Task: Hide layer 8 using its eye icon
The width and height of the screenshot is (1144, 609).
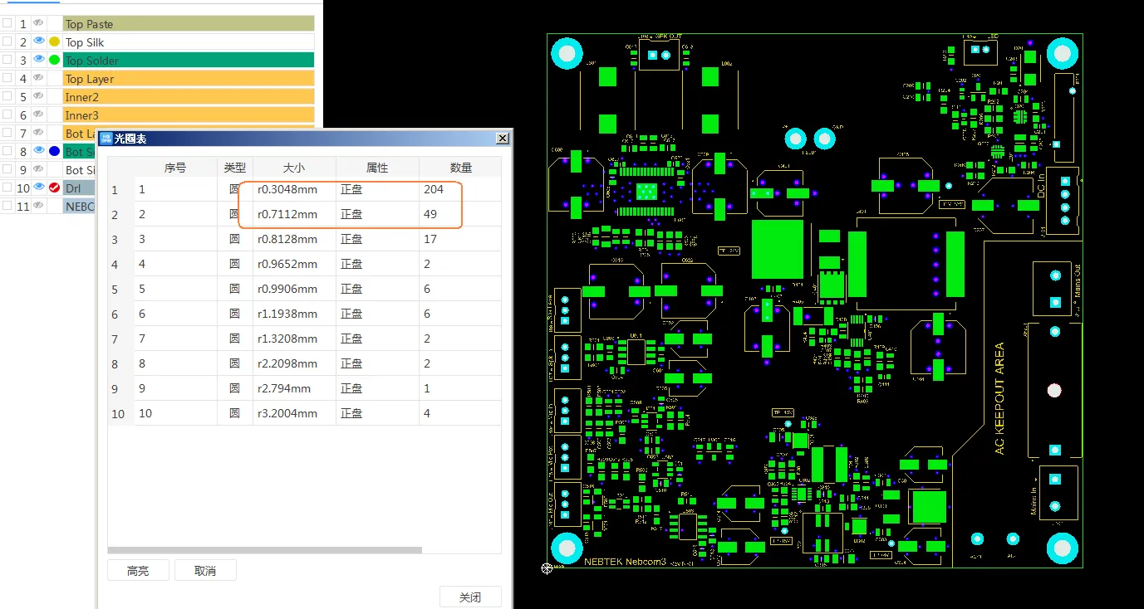Action: (38, 151)
